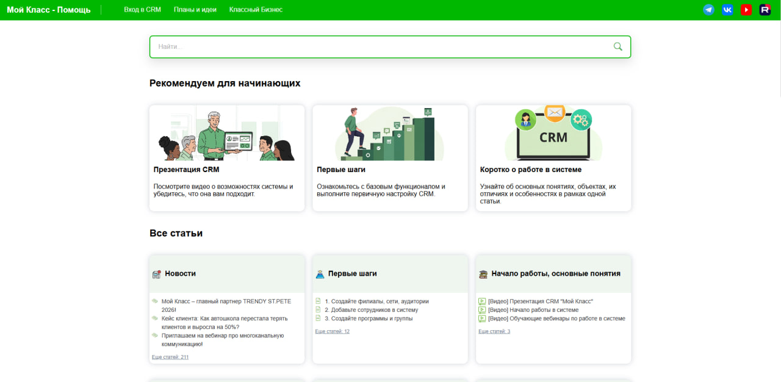The image size is (781, 382).
Task: Expand Еще статей: 211 in Новости
Action: (170, 357)
